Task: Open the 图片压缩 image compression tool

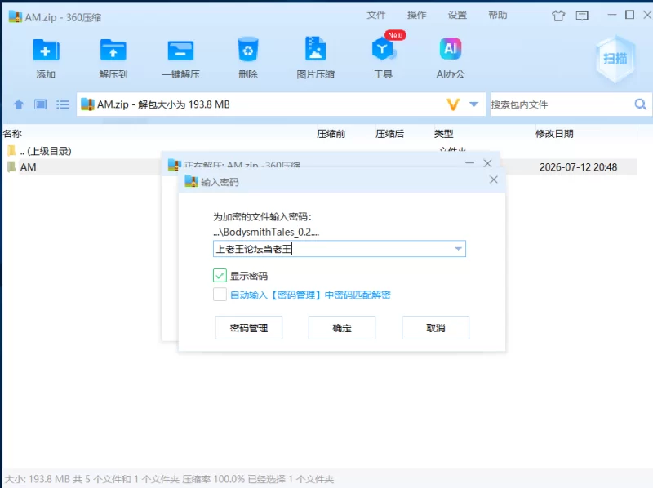Action: tap(315, 49)
